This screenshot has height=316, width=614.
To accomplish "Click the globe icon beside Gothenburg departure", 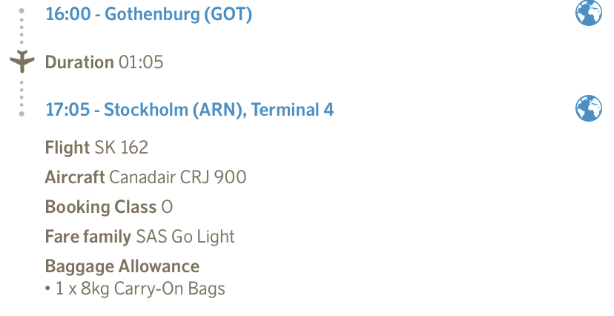I will click(589, 13).
